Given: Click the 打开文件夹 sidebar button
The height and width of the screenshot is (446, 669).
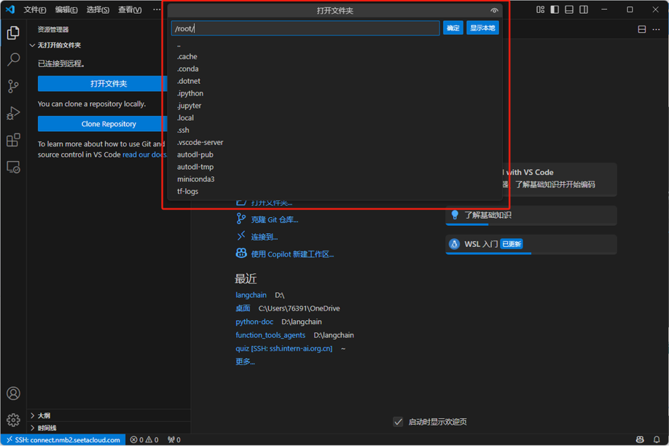Looking at the screenshot, I should 103,84.
